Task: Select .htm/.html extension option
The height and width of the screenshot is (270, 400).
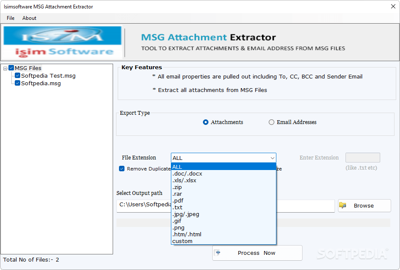Action: (224, 234)
